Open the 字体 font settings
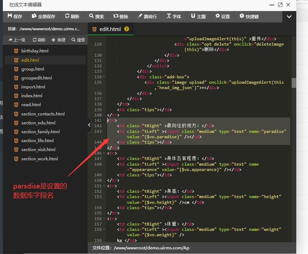This screenshot has width=308, height=254. 174,16
